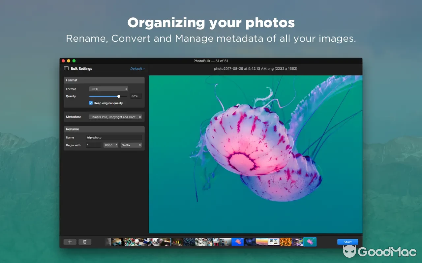Open the Metadata dropdown
The height and width of the screenshot is (263, 422).
click(116, 117)
